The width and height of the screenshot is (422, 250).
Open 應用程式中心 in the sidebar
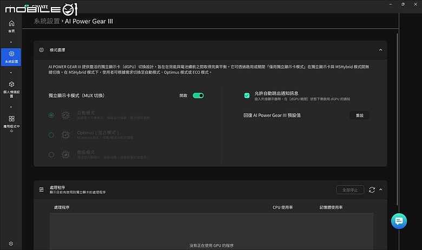click(x=11, y=124)
